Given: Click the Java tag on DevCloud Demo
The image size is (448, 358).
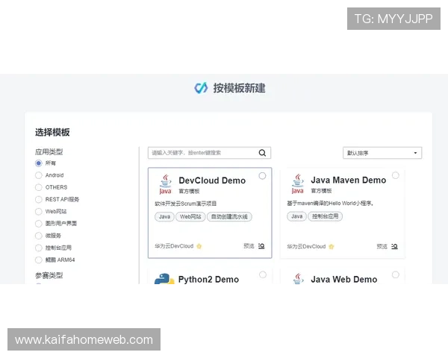Looking at the screenshot, I should coord(164,217).
